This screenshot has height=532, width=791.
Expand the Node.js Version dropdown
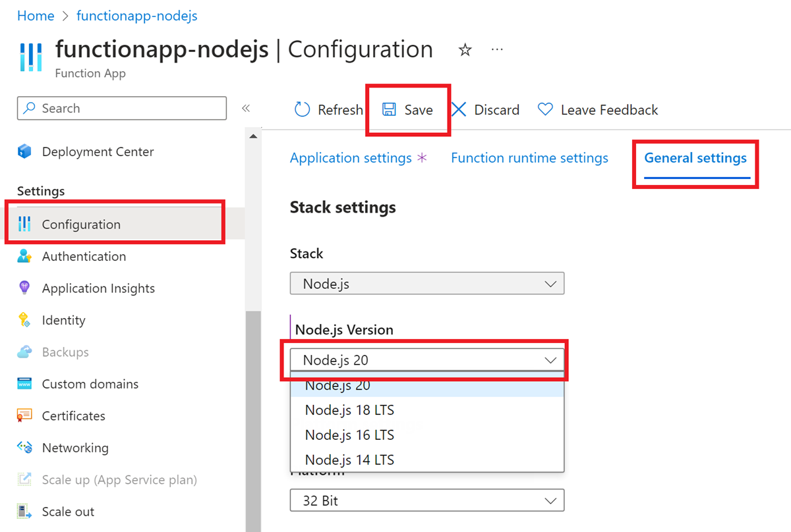tap(427, 360)
